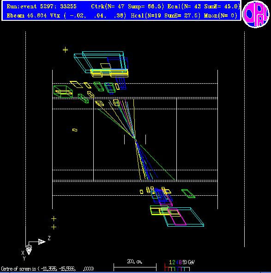Click the yellow plus marker near the top

point(65,50)
